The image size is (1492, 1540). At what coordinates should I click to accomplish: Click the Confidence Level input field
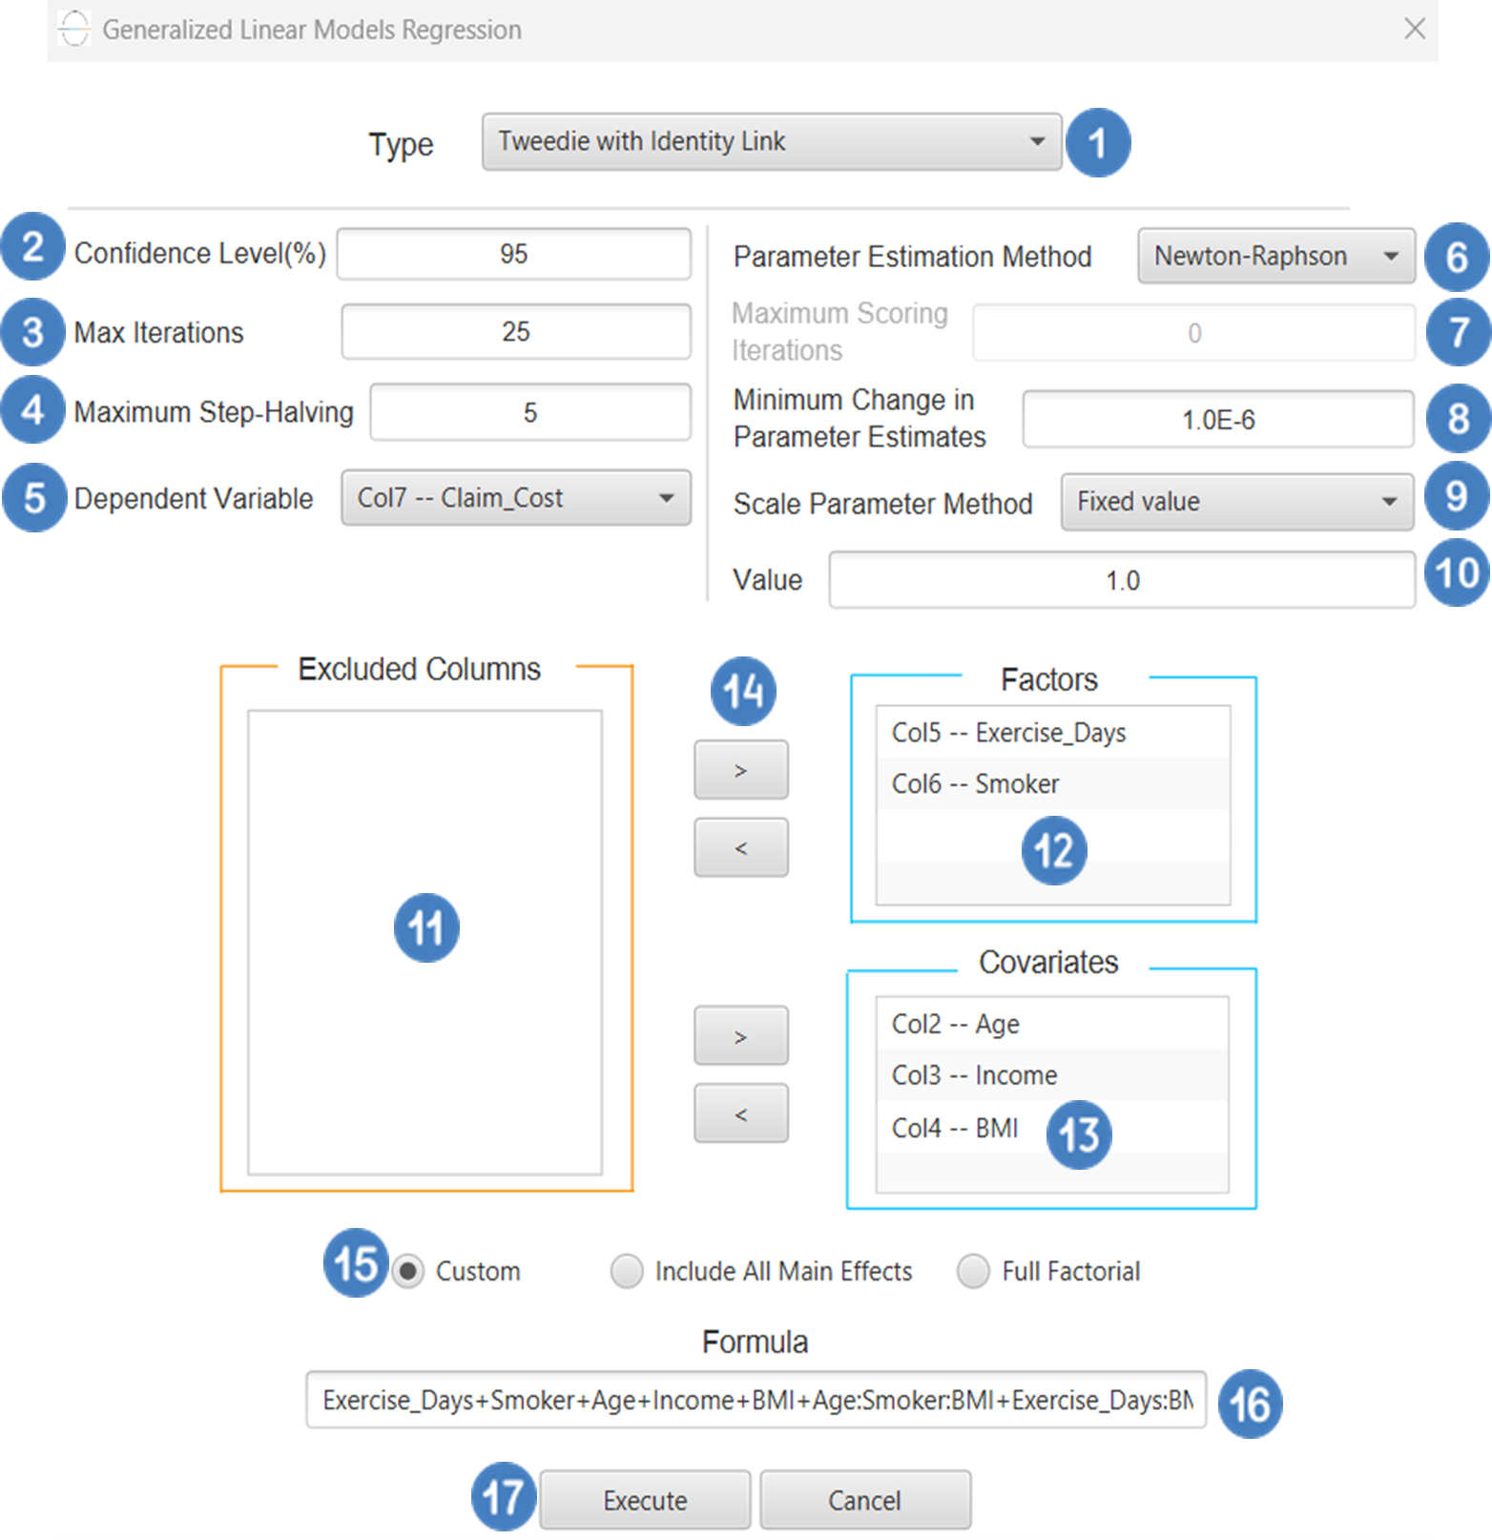[x=513, y=254]
